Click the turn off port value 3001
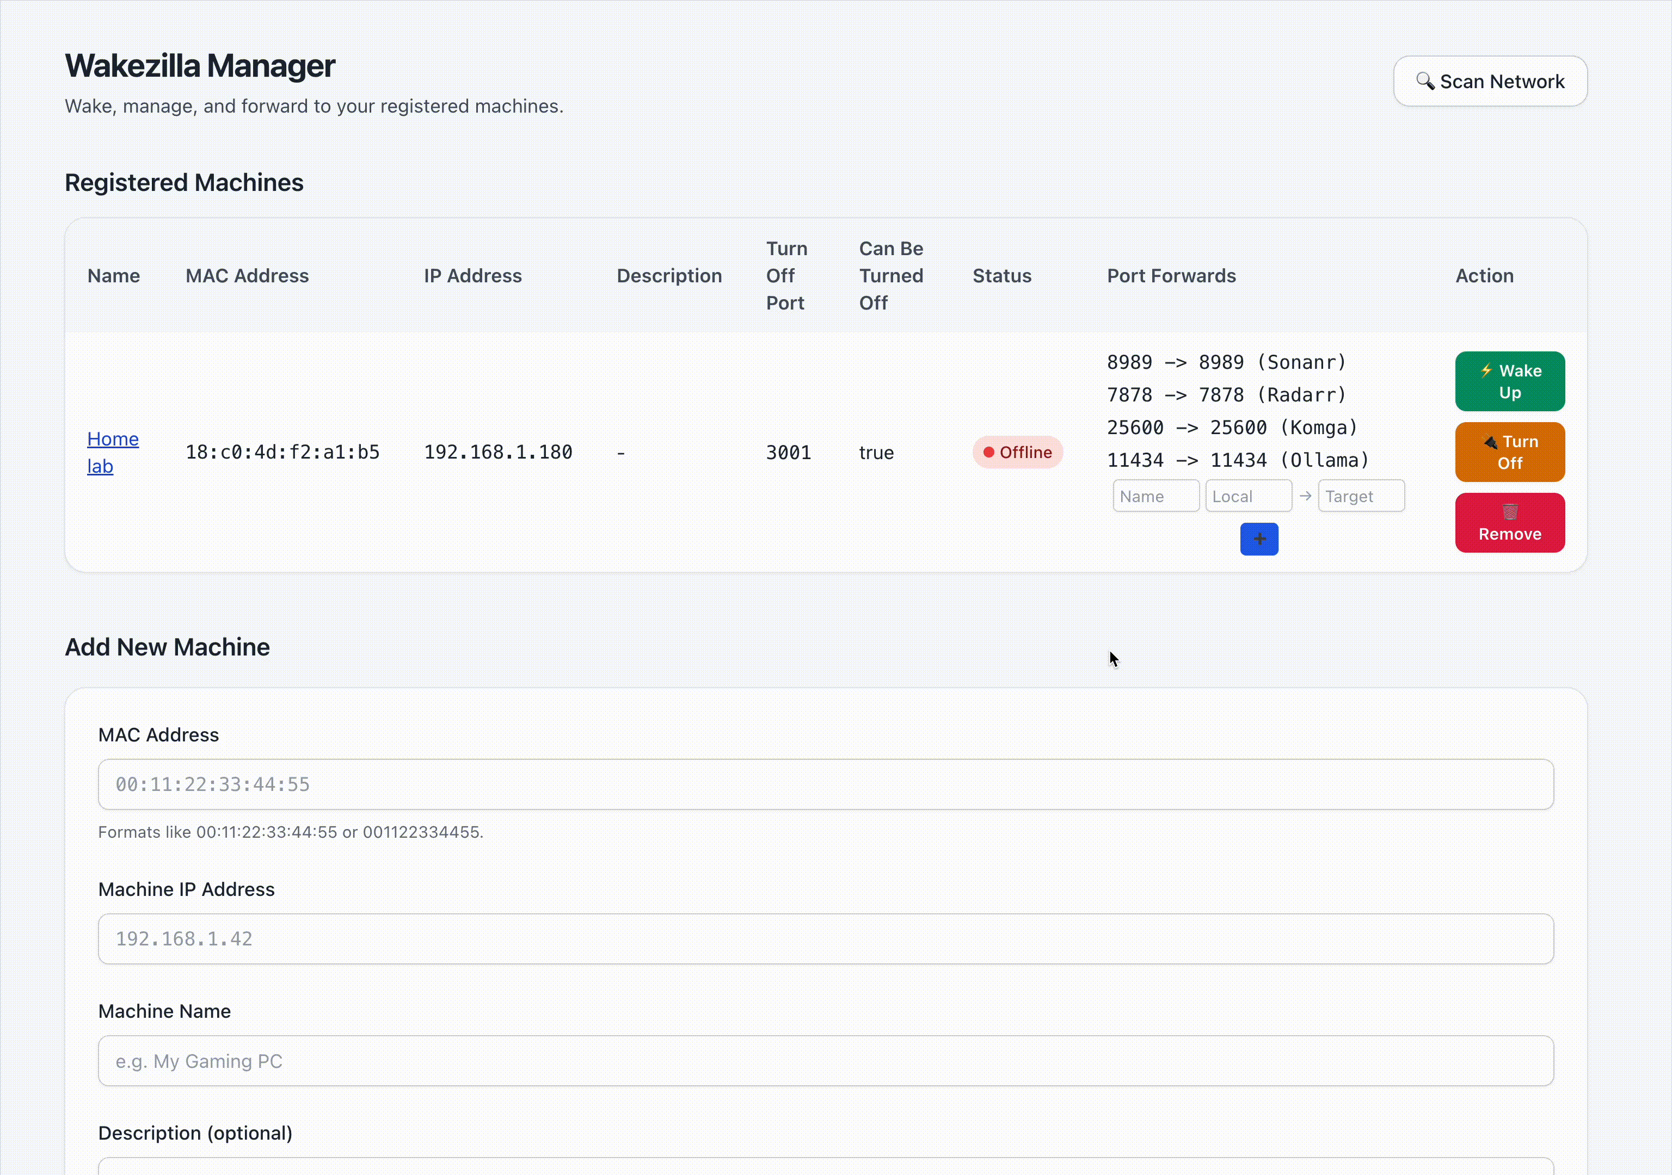 click(x=789, y=452)
